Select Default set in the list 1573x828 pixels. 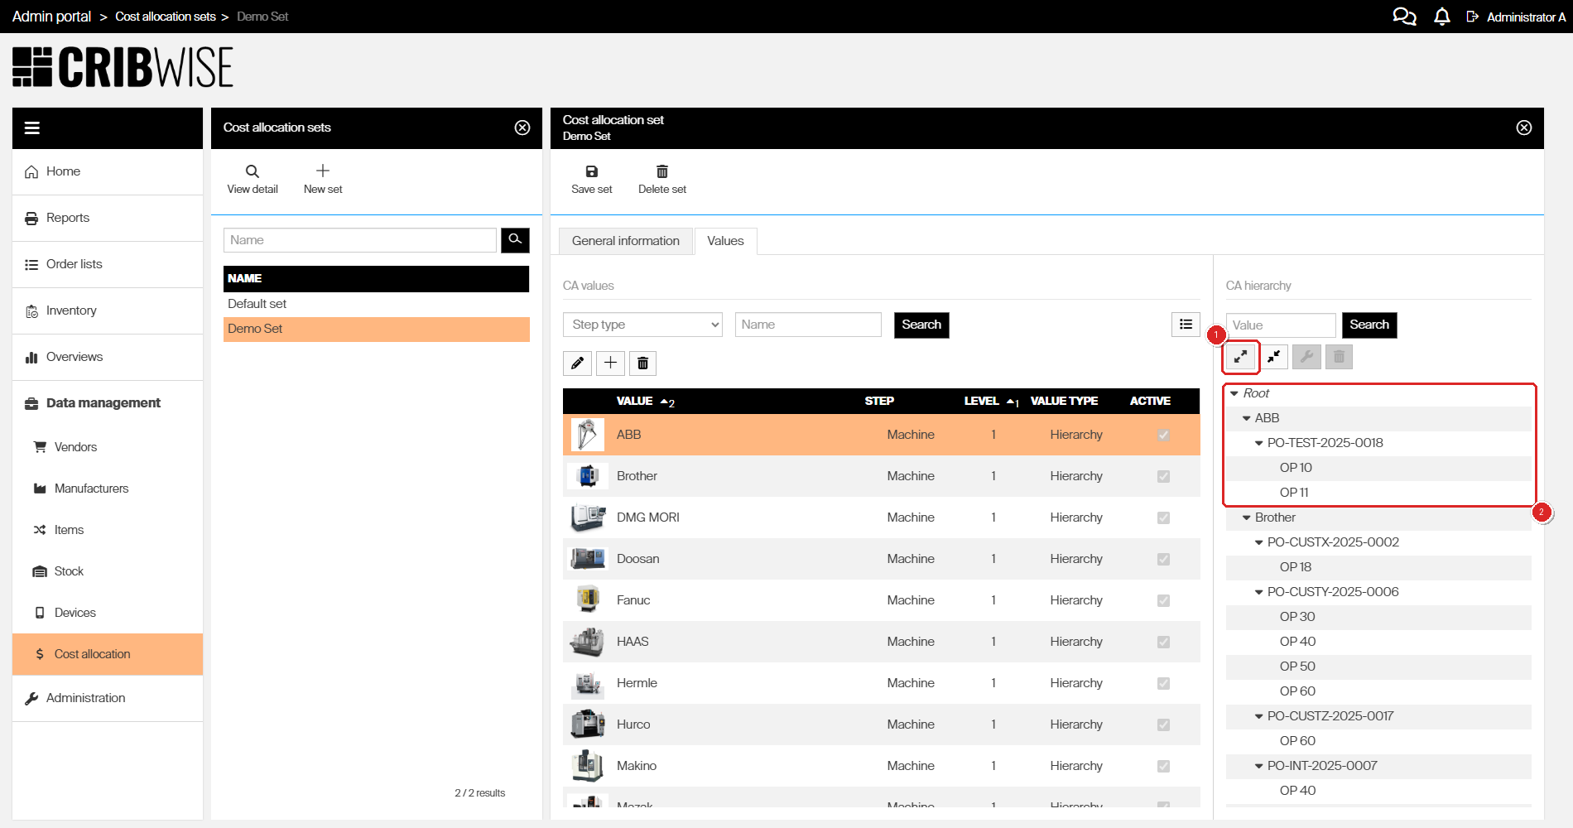click(x=376, y=304)
